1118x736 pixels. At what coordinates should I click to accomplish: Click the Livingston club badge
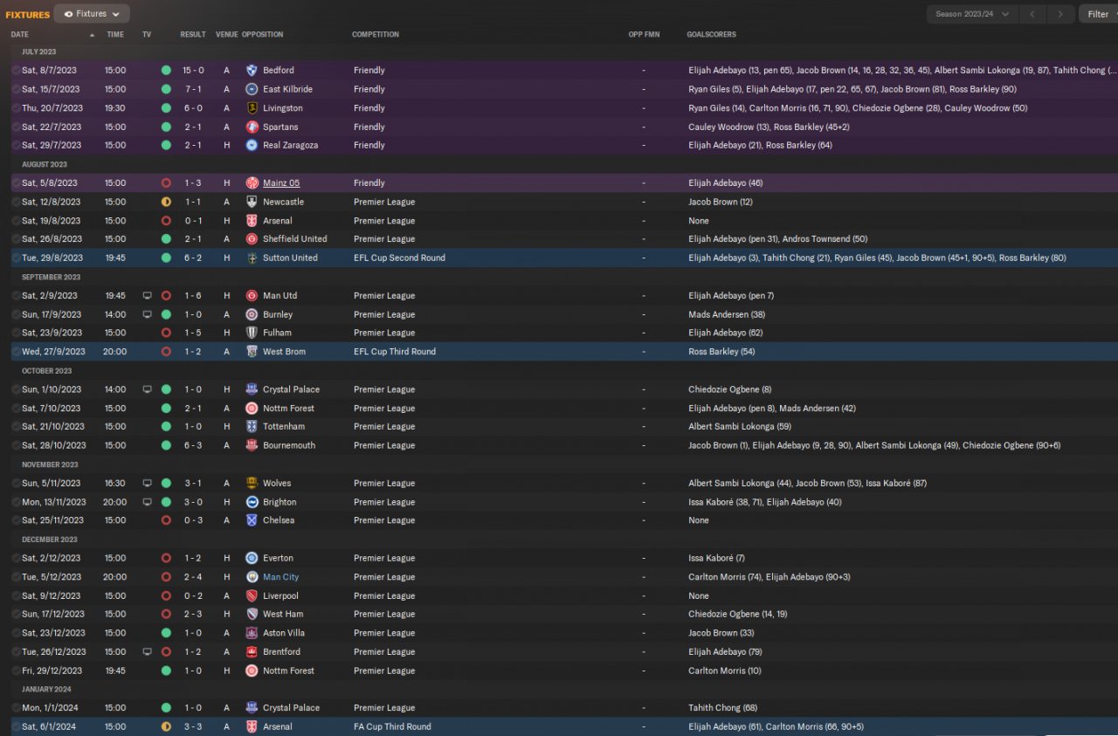(252, 108)
